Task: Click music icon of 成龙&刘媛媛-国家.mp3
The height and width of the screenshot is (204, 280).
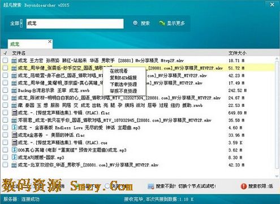Action: click(x=14, y=157)
